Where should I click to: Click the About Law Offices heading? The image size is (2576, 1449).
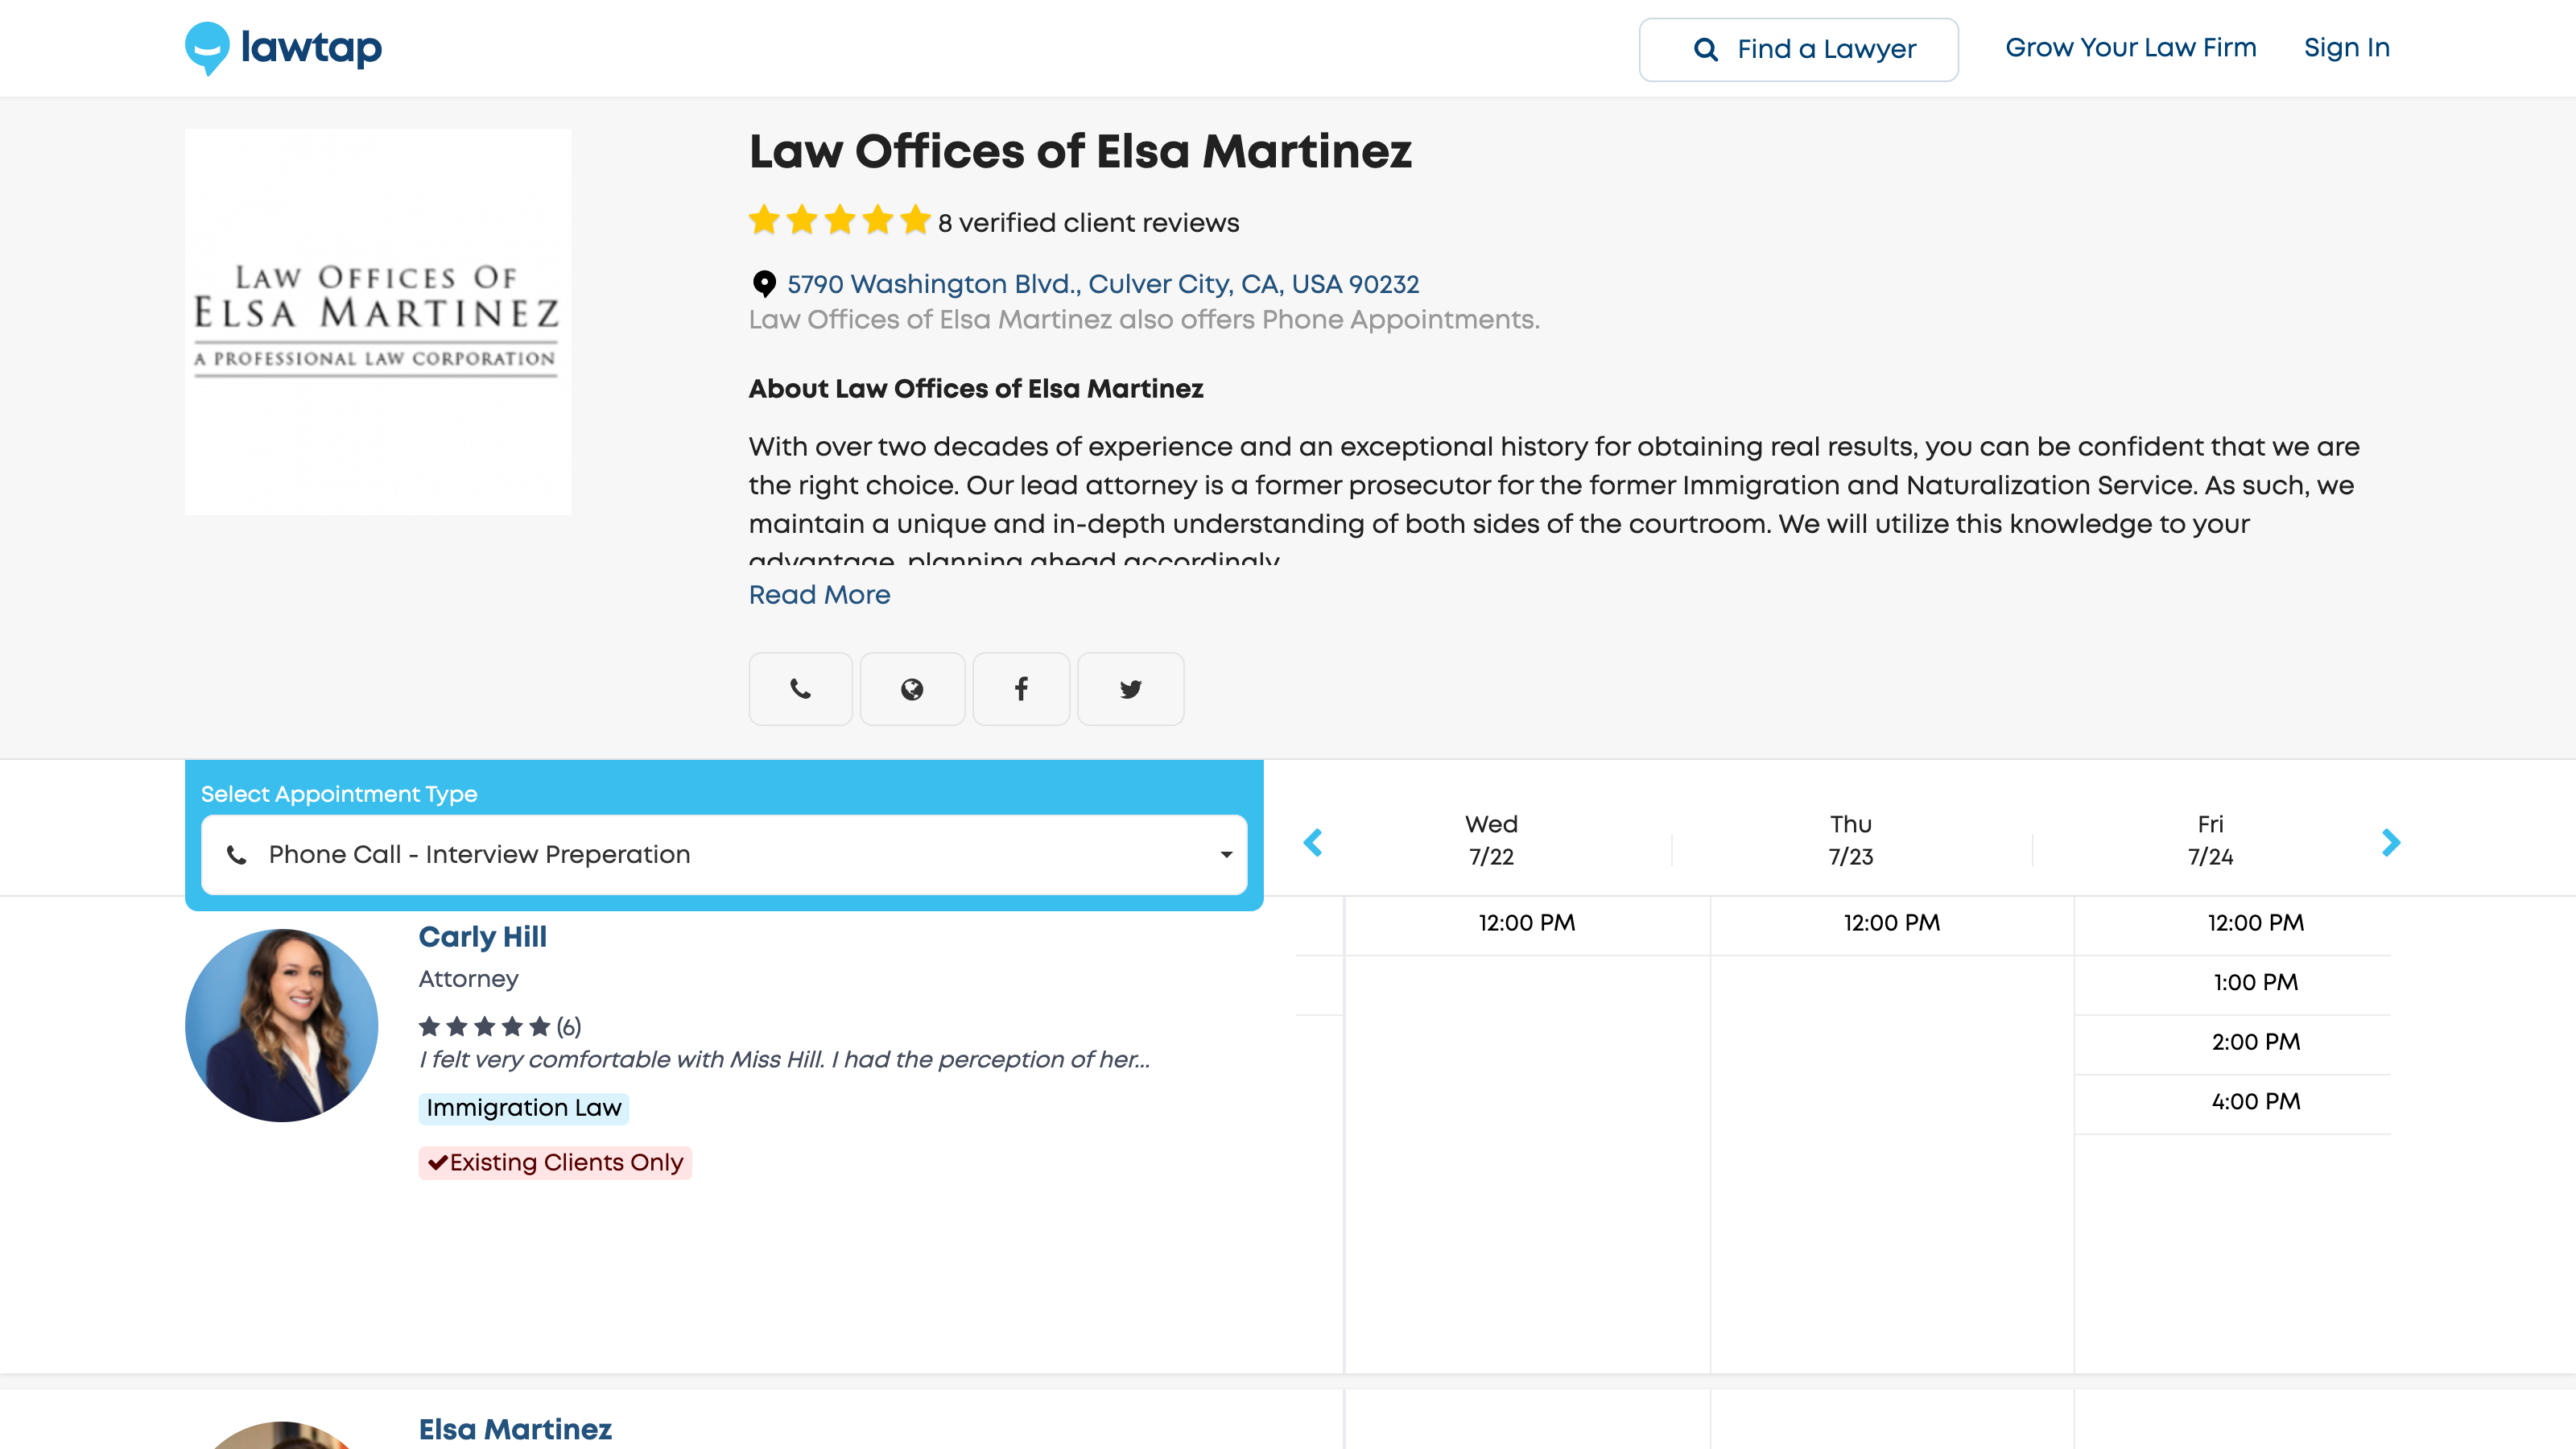[976, 389]
